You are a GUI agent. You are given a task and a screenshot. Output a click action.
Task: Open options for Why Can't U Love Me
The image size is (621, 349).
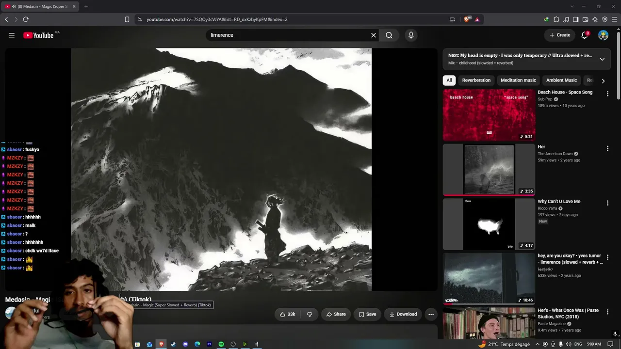607,203
